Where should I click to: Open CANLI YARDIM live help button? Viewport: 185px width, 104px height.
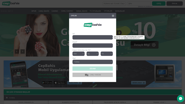pos(92,75)
